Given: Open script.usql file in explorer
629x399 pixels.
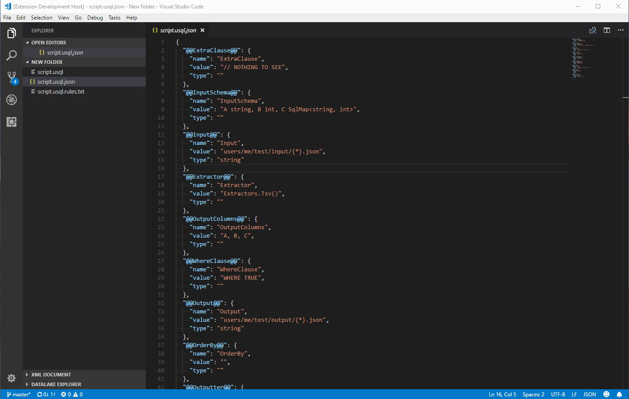Looking at the screenshot, I should pyautogui.click(x=84, y=72).
